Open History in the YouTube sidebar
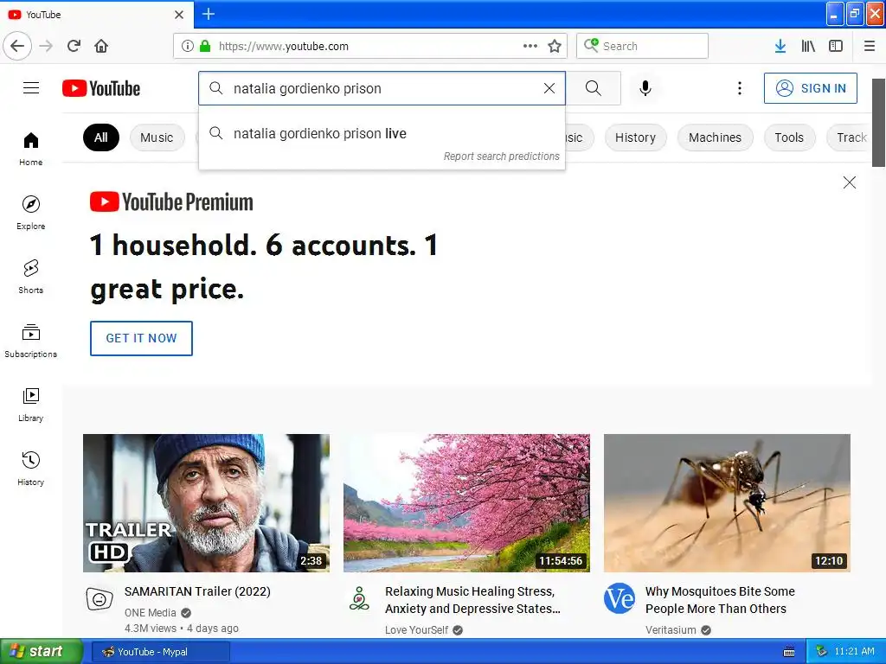The height and width of the screenshot is (664, 886). pos(31,469)
